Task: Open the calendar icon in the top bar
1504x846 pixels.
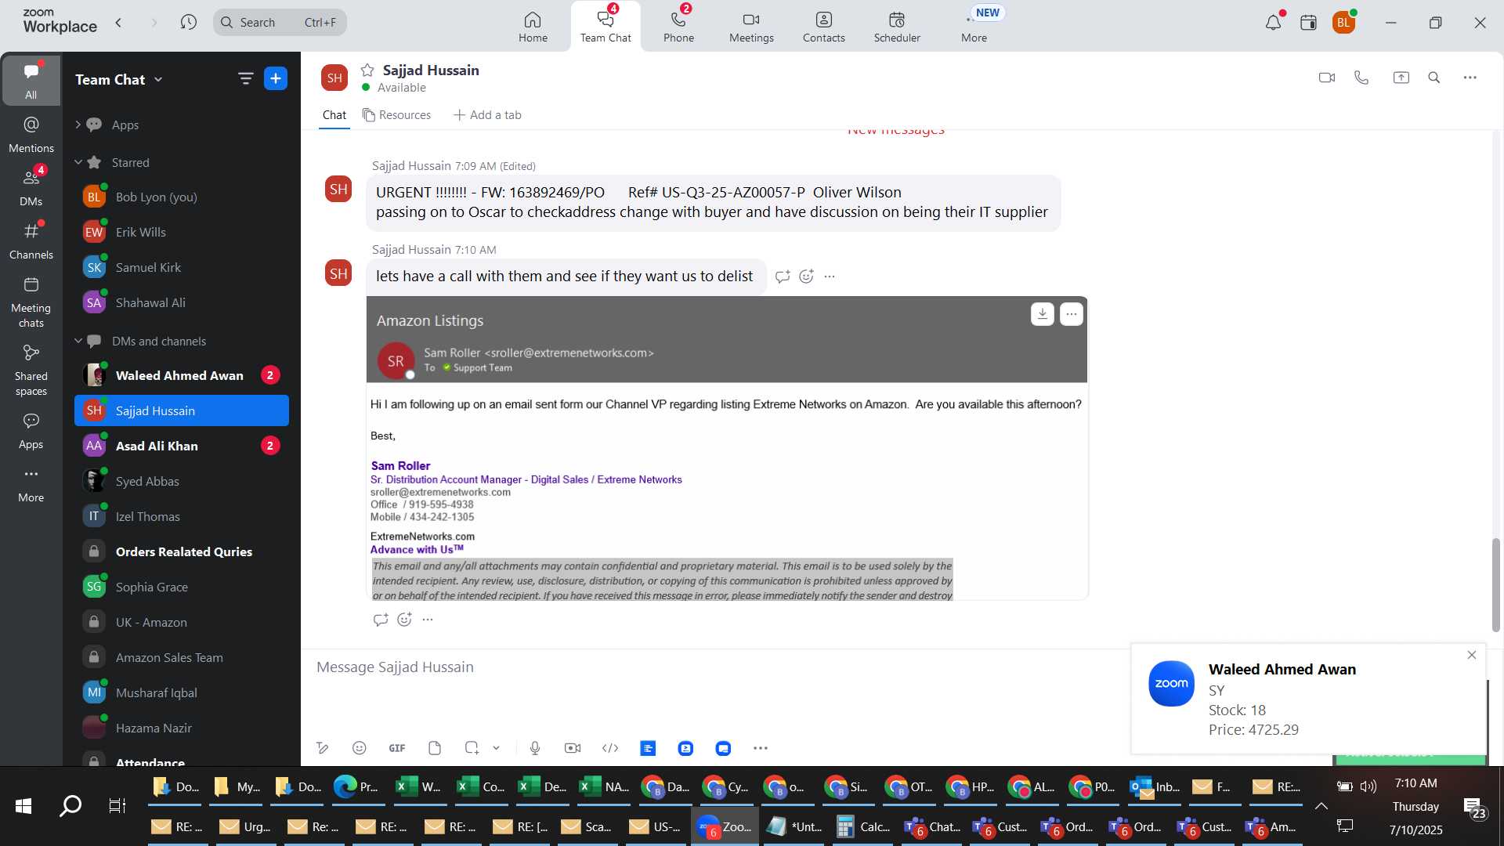Action: click(x=1308, y=23)
